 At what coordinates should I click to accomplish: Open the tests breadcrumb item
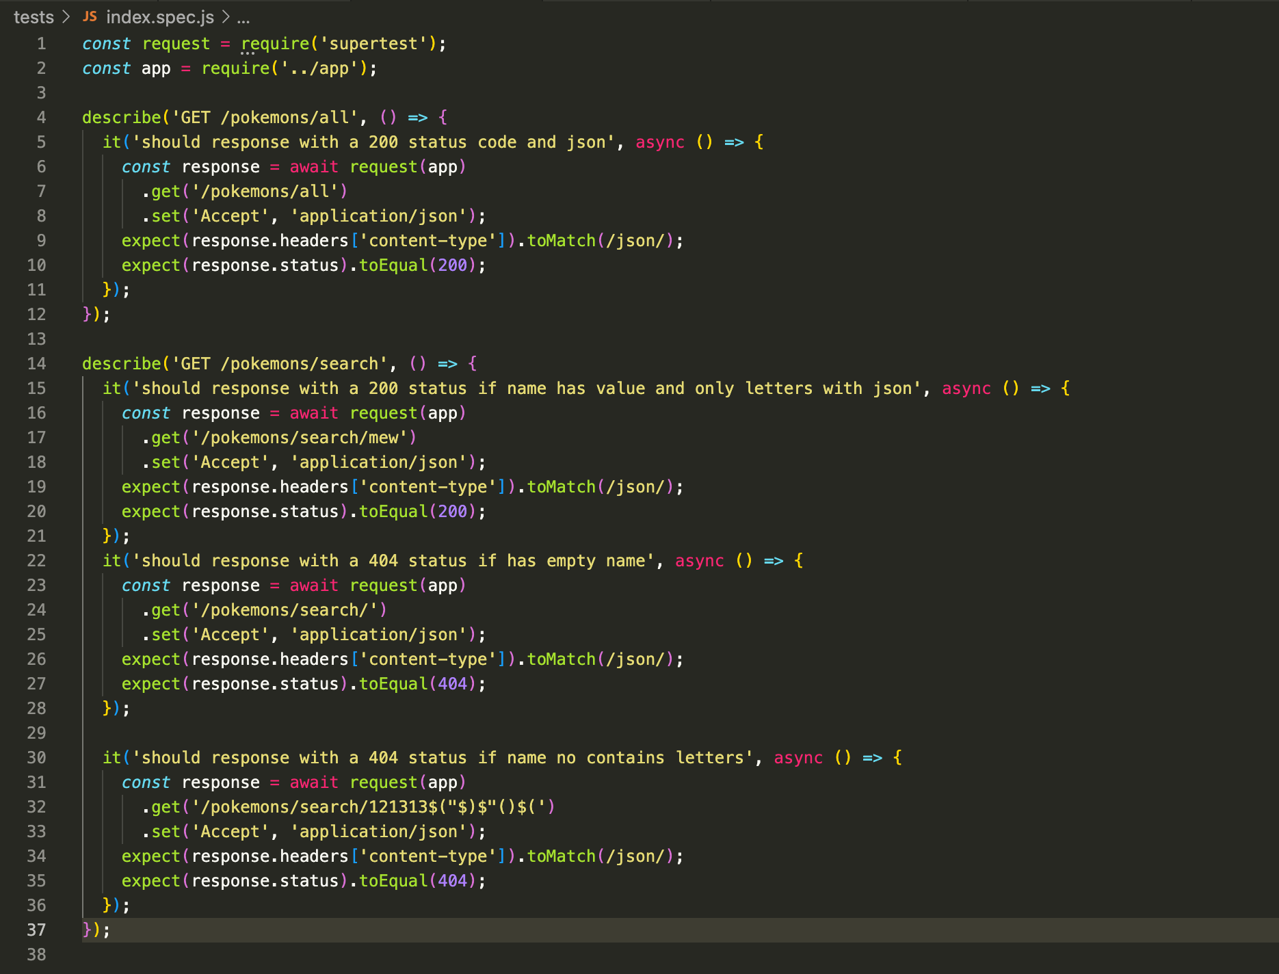(34, 16)
